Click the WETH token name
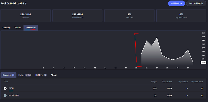The width and height of the screenshot is (208, 102). [11, 88]
